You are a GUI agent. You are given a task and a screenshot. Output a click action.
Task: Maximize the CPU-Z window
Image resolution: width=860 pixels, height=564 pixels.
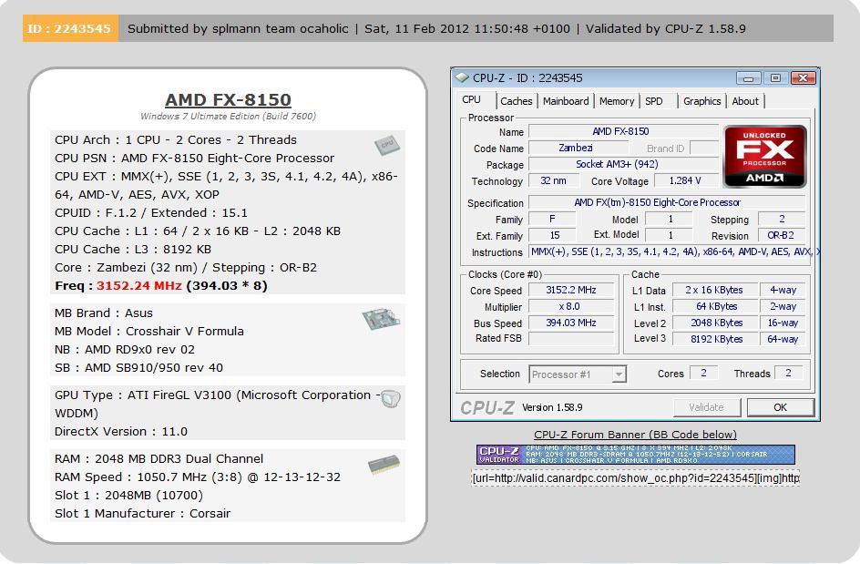(x=775, y=78)
